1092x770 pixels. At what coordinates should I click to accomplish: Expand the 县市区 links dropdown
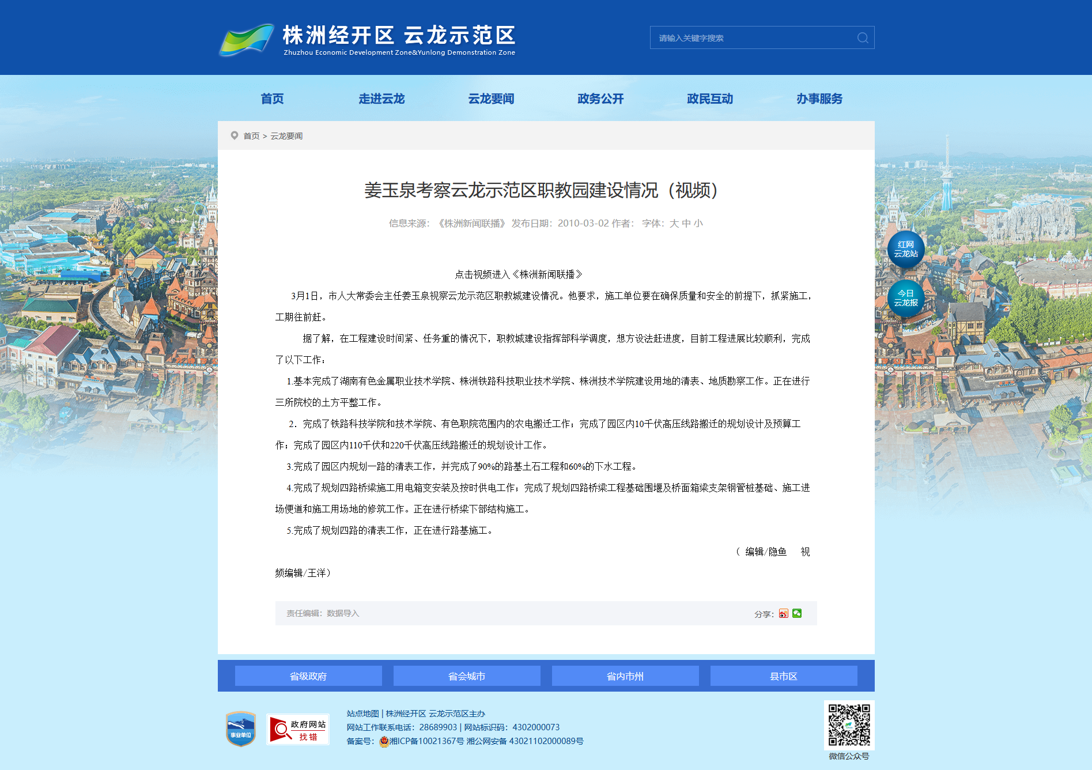tap(784, 676)
